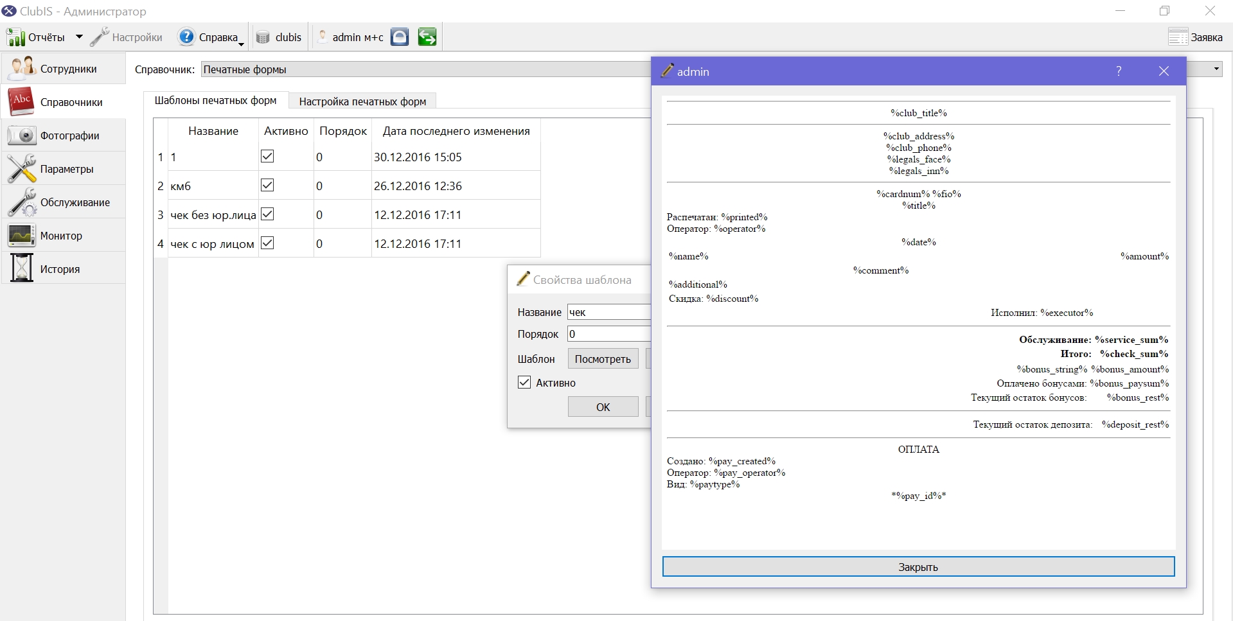
Task: Select the Справочники book icon
Action: point(21,101)
